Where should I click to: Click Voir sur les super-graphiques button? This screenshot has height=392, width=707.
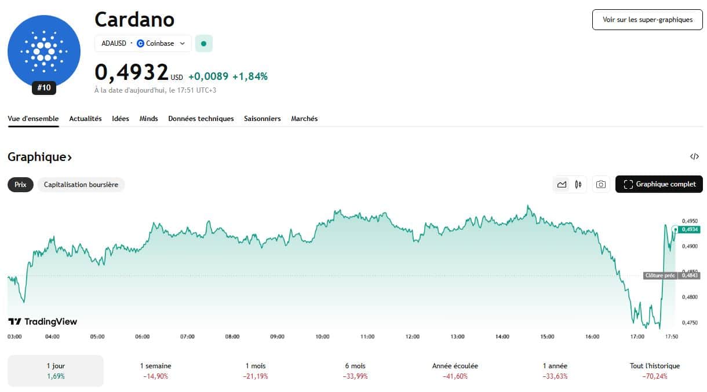647,20
